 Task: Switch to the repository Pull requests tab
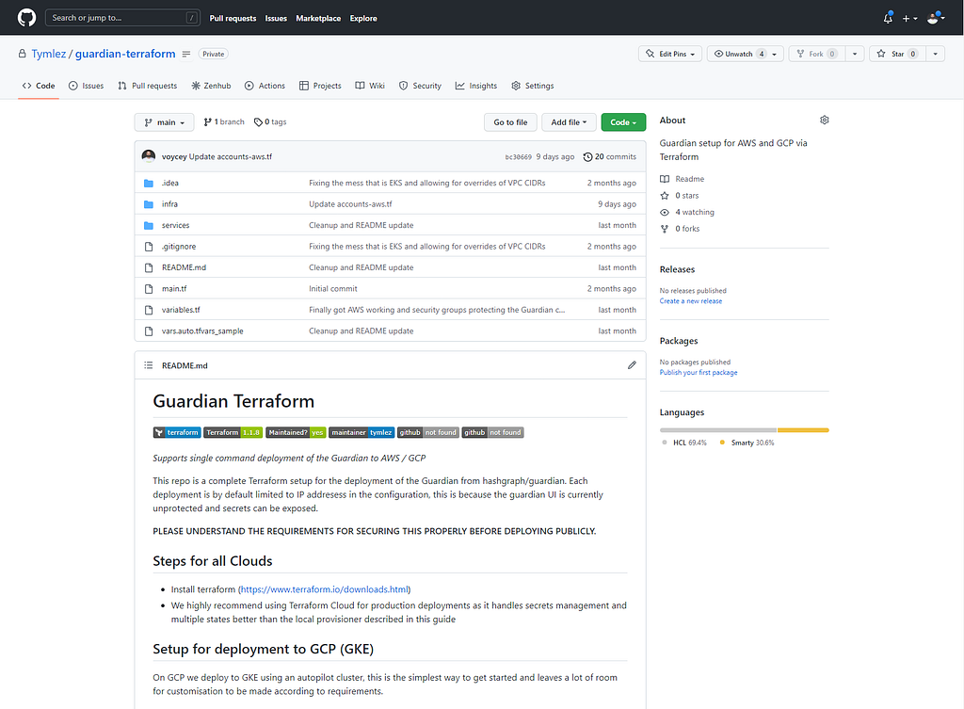[x=148, y=86]
